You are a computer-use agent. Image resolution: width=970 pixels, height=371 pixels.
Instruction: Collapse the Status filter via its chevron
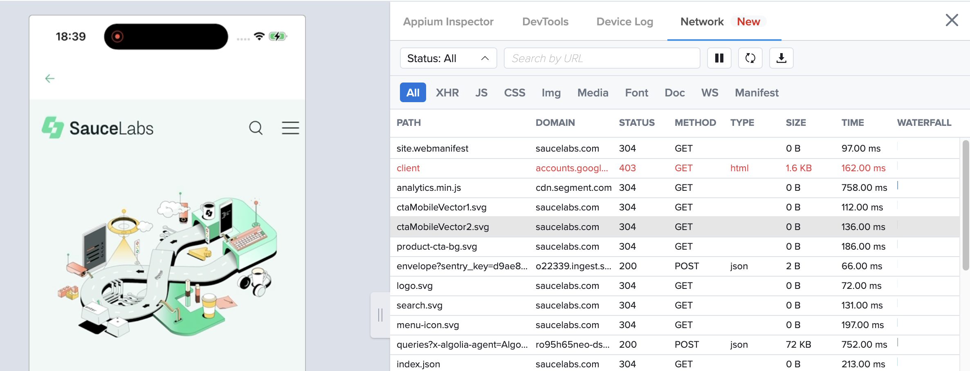tap(485, 58)
